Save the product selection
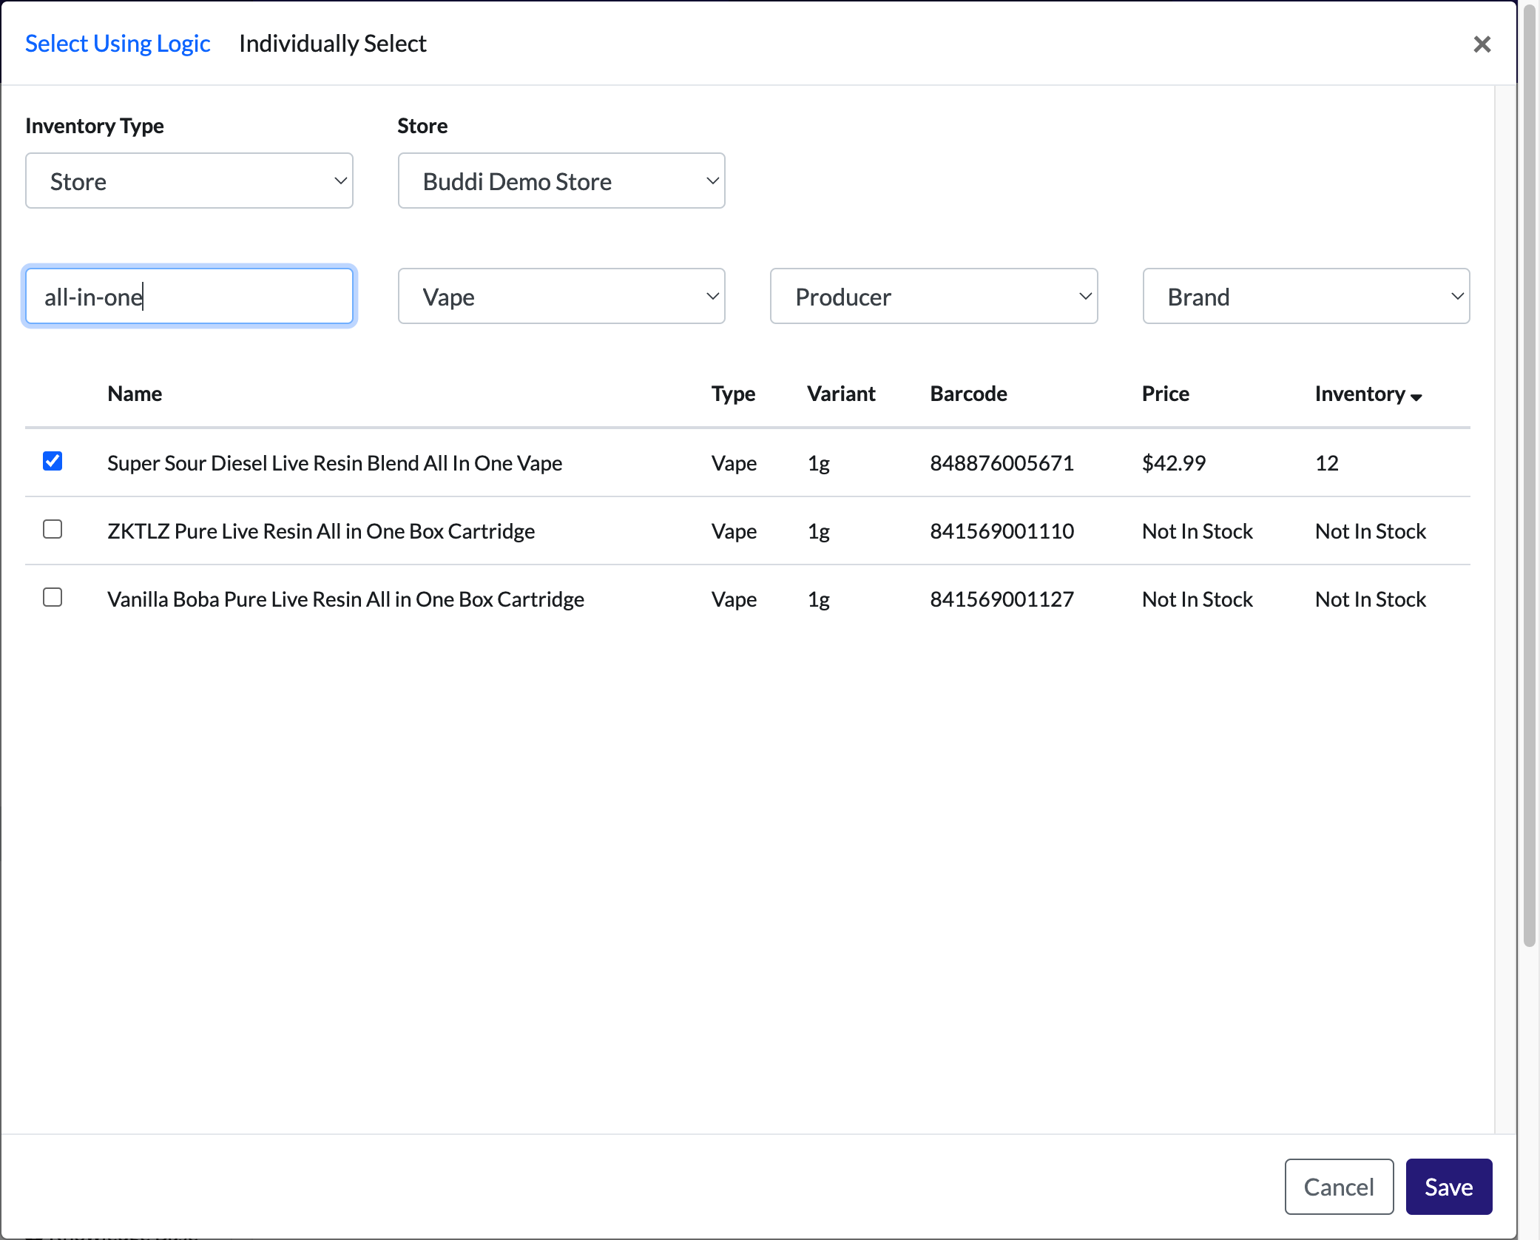This screenshot has height=1240, width=1540. tap(1448, 1187)
